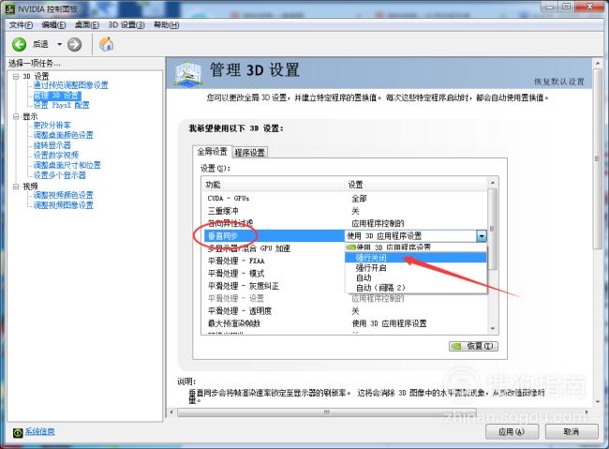The width and height of the screenshot is (609, 449).
Task: Click settings list scroll-up arrow
Action: [493, 183]
